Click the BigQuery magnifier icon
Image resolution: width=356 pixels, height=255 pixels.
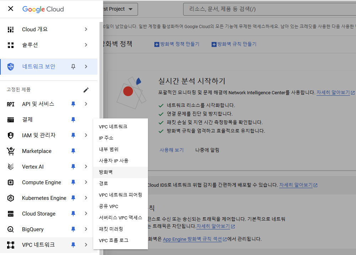[11, 229]
